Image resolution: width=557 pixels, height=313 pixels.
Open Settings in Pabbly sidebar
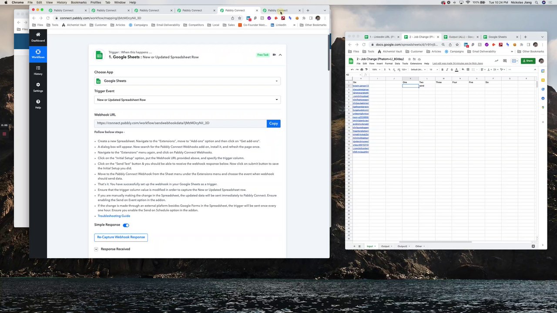[38, 87]
